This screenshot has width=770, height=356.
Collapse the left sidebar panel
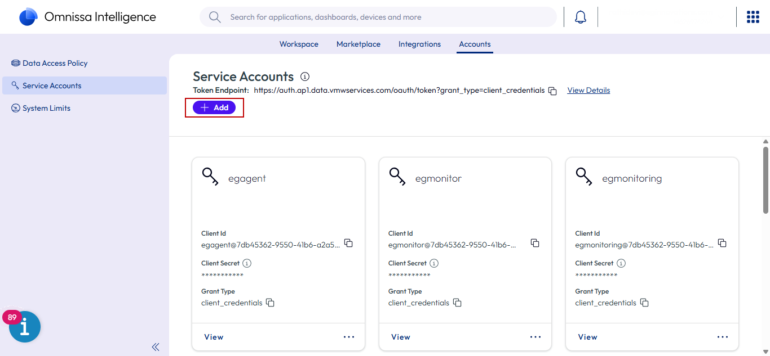[156, 347]
